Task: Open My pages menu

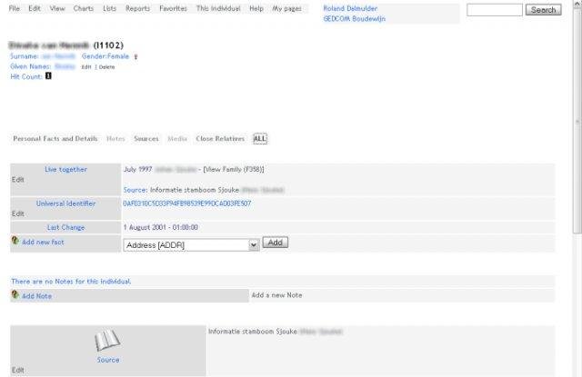Action: 286,8
